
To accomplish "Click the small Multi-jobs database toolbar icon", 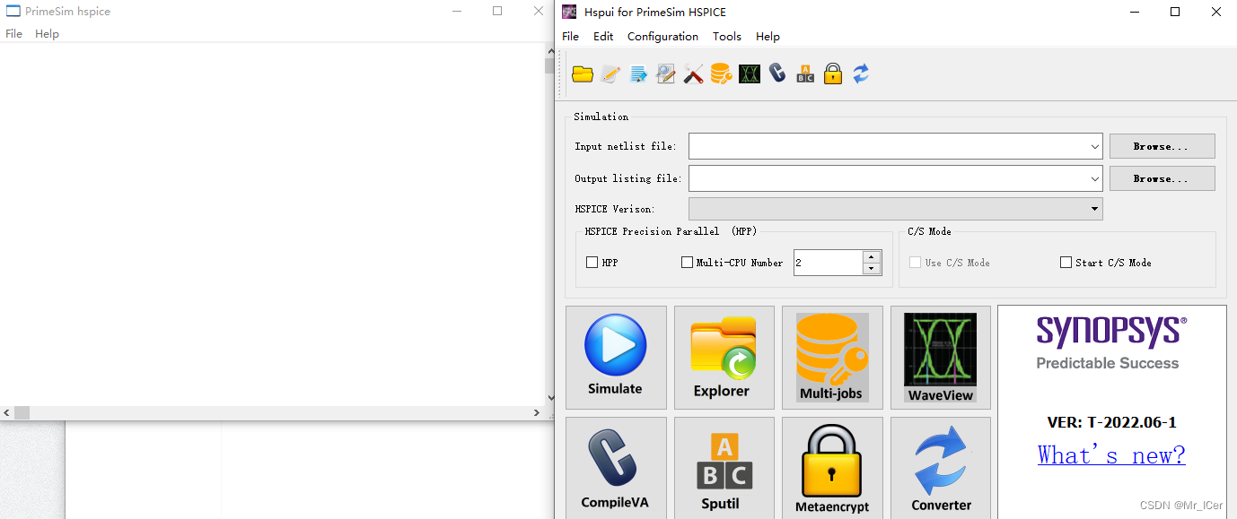I will tap(721, 74).
